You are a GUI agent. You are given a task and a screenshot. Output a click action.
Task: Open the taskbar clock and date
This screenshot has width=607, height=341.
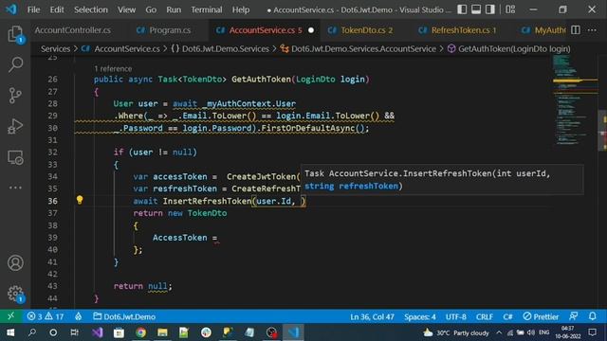tap(567, 332)
